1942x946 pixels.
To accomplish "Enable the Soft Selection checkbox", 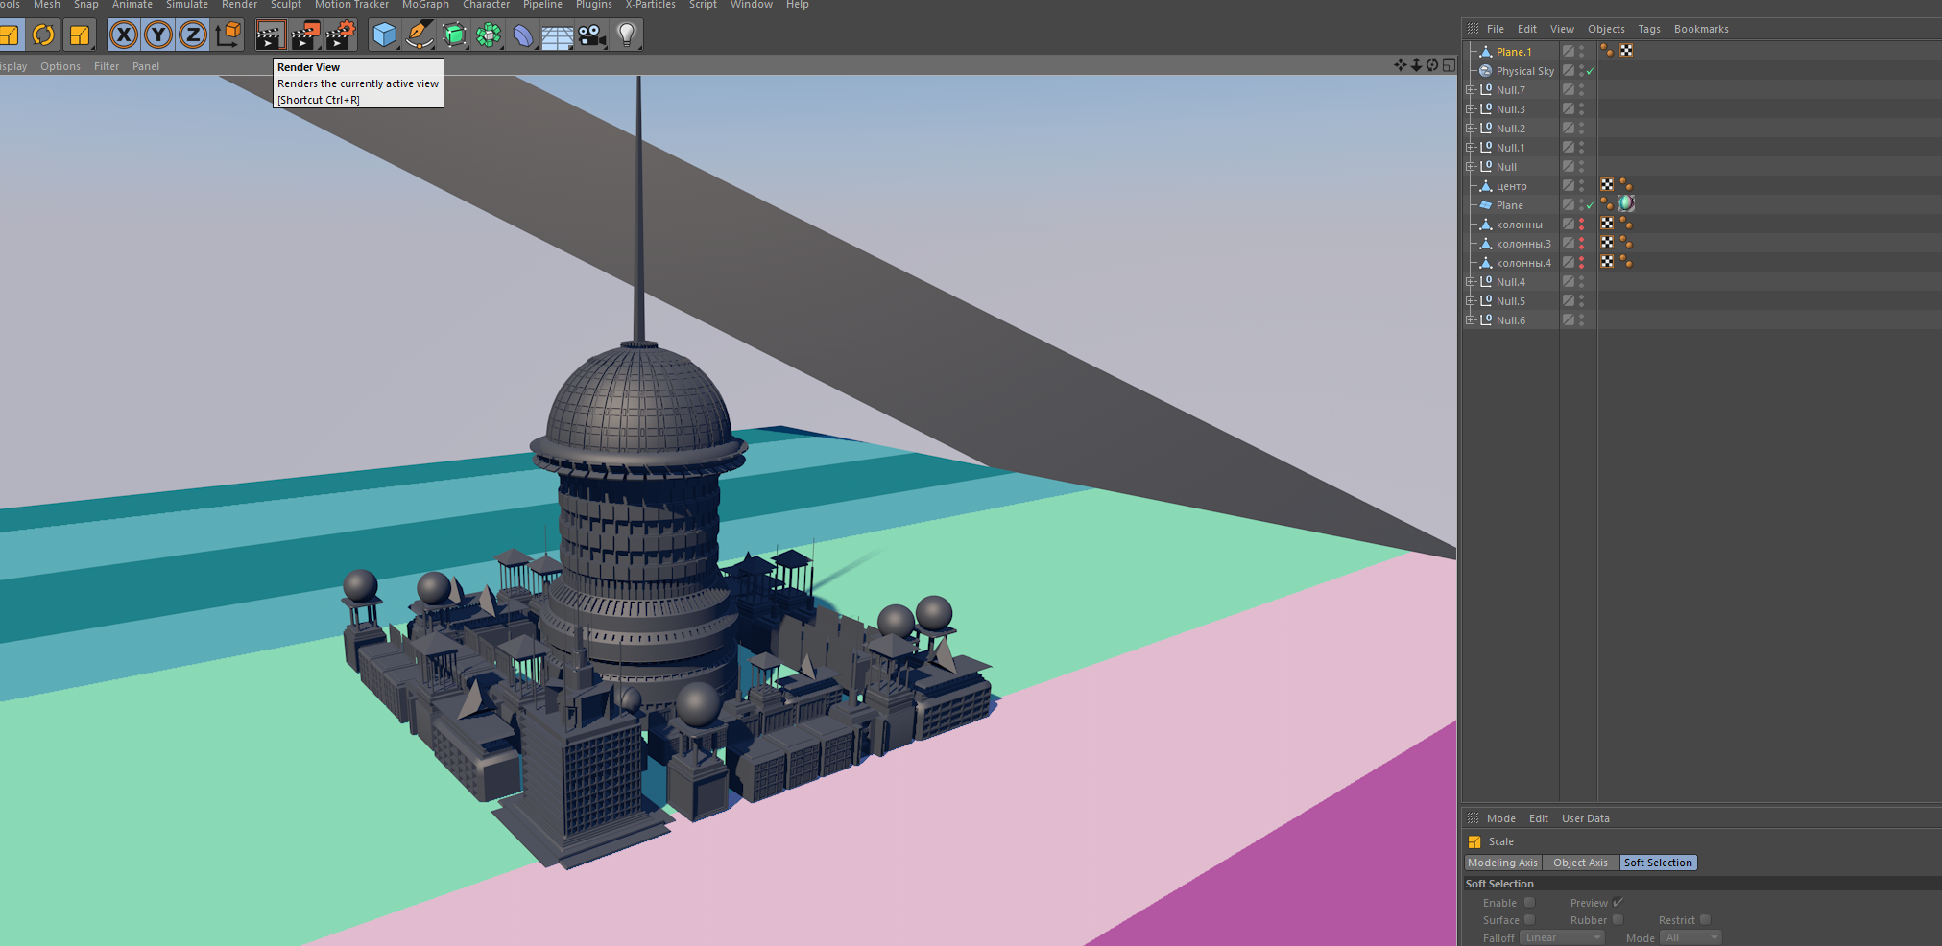I will [1529, 903].
